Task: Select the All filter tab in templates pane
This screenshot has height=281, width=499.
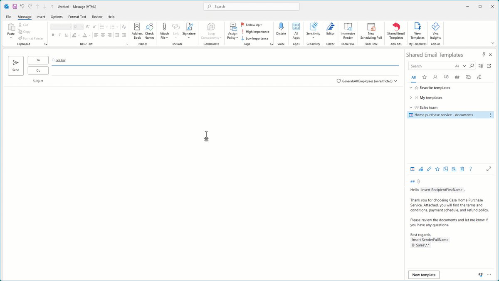Action: [413, 77]
